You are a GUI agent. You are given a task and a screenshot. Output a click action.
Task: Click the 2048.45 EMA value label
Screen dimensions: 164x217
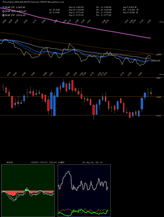pos(155,60)
